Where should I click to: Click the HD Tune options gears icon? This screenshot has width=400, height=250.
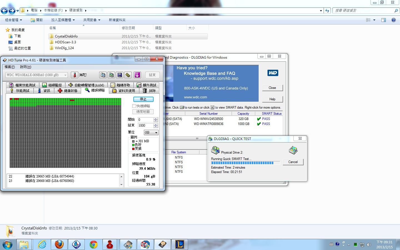[x=128, y=75]
